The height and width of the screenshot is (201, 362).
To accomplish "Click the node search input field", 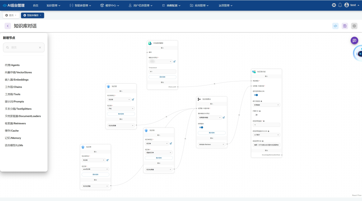I will (x=24, y=48).
